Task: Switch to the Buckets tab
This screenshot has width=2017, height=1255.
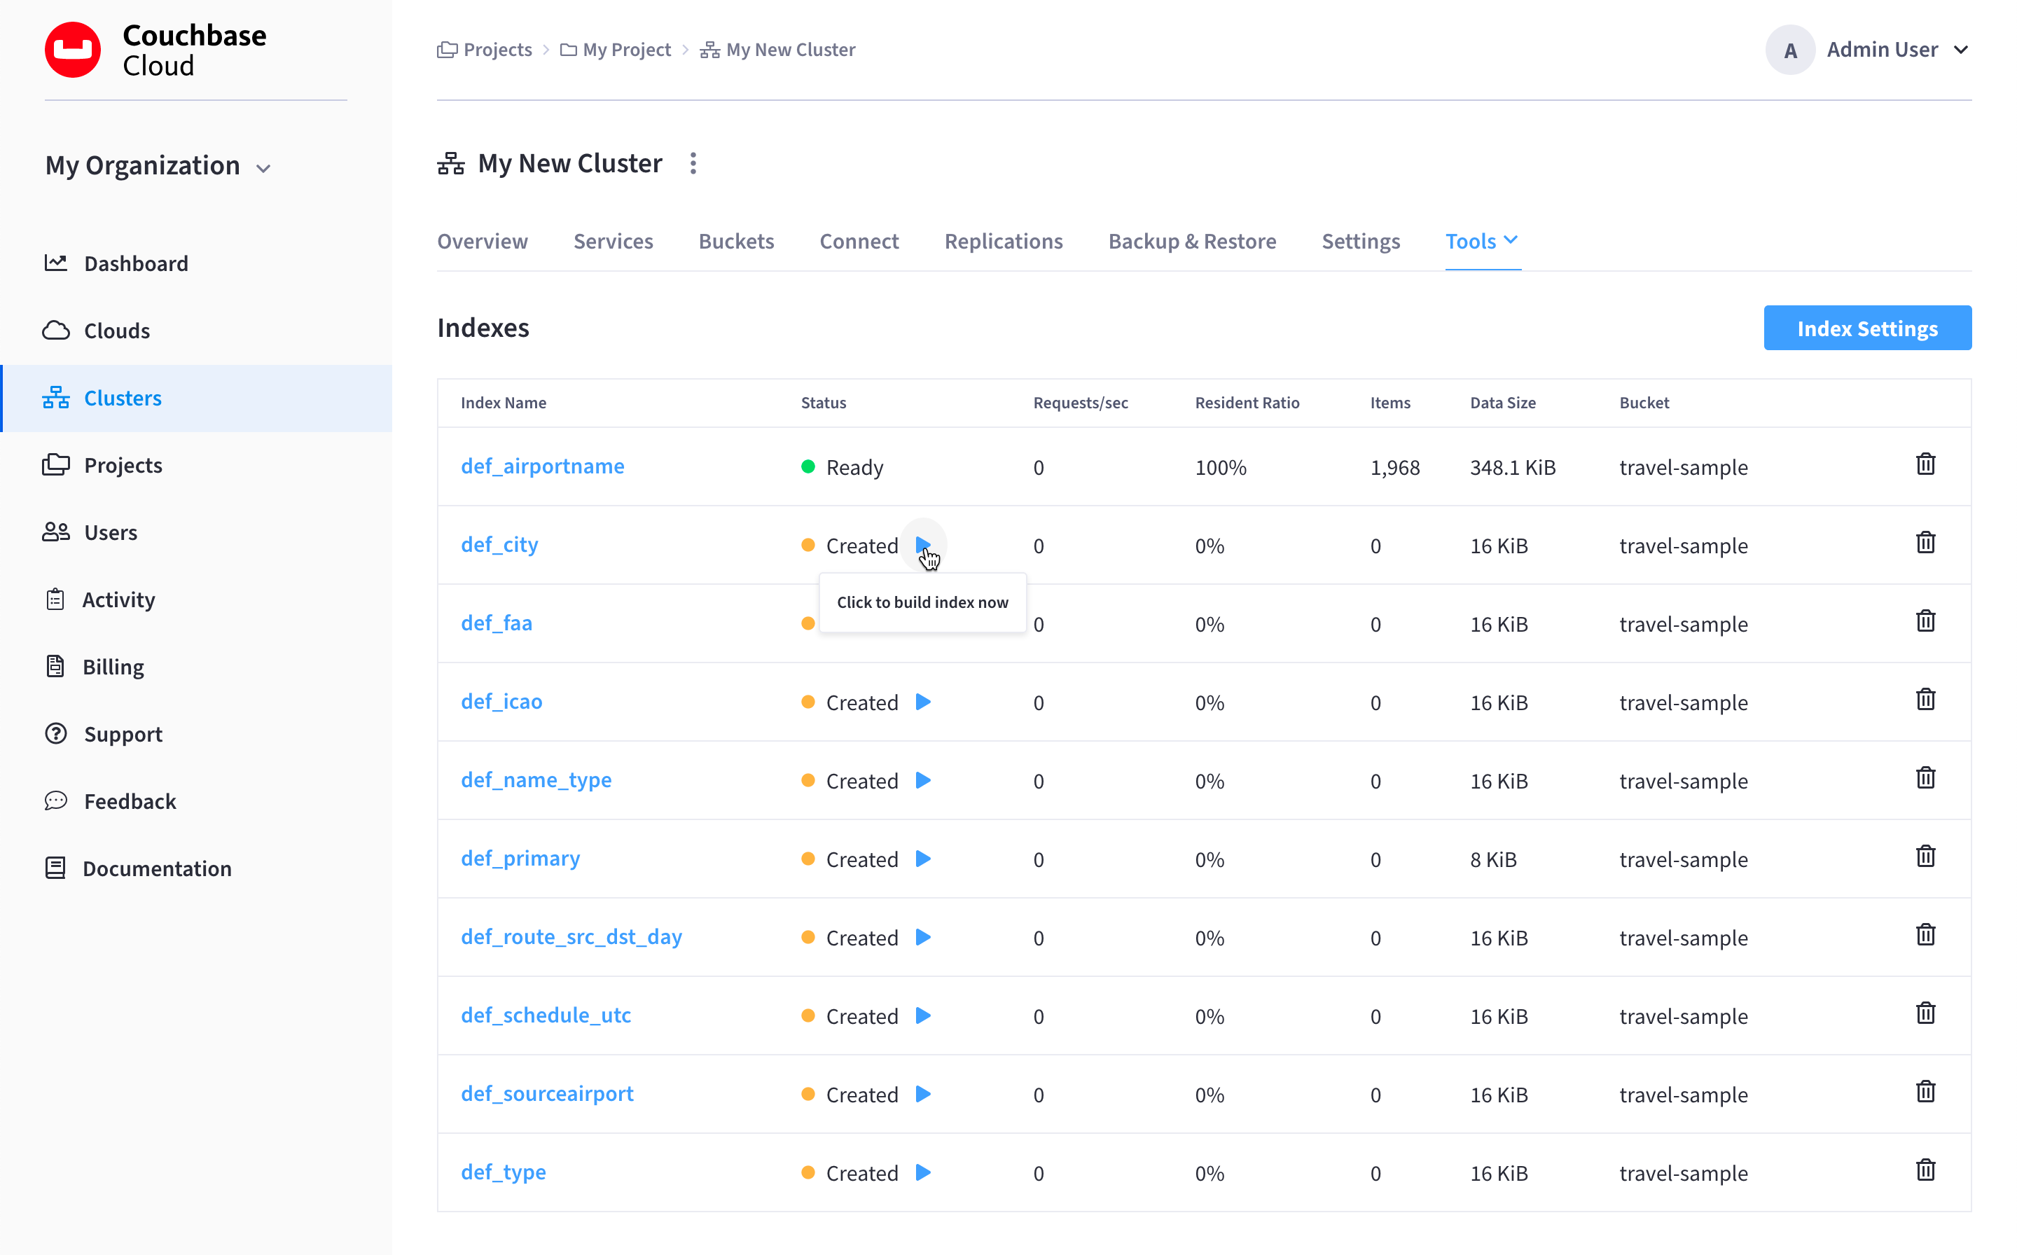Action: tap(735, 242)
